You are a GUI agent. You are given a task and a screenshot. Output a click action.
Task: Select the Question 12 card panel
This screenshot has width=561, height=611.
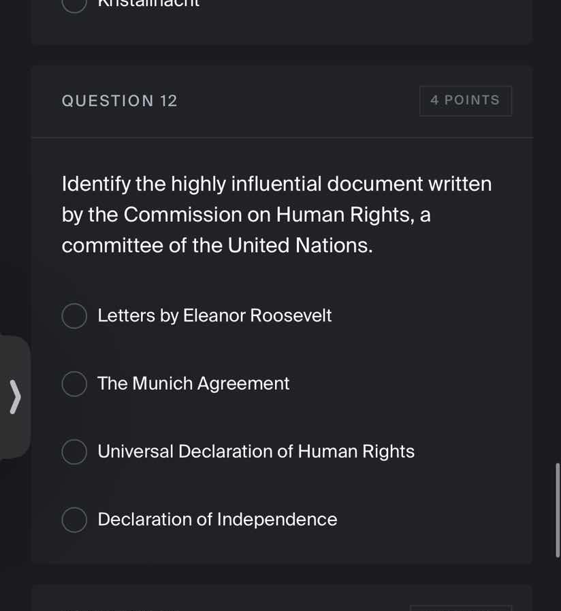pos(281,313)
